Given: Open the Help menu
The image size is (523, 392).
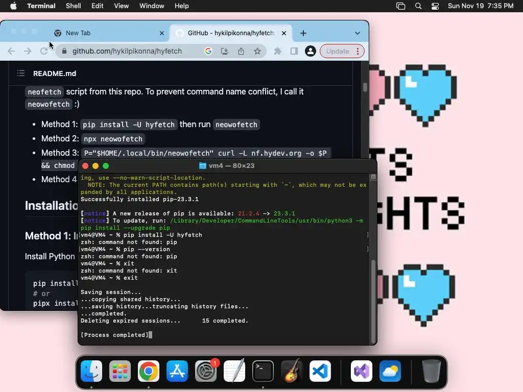Looking at the screenshot, I should (x=182, y=6).
